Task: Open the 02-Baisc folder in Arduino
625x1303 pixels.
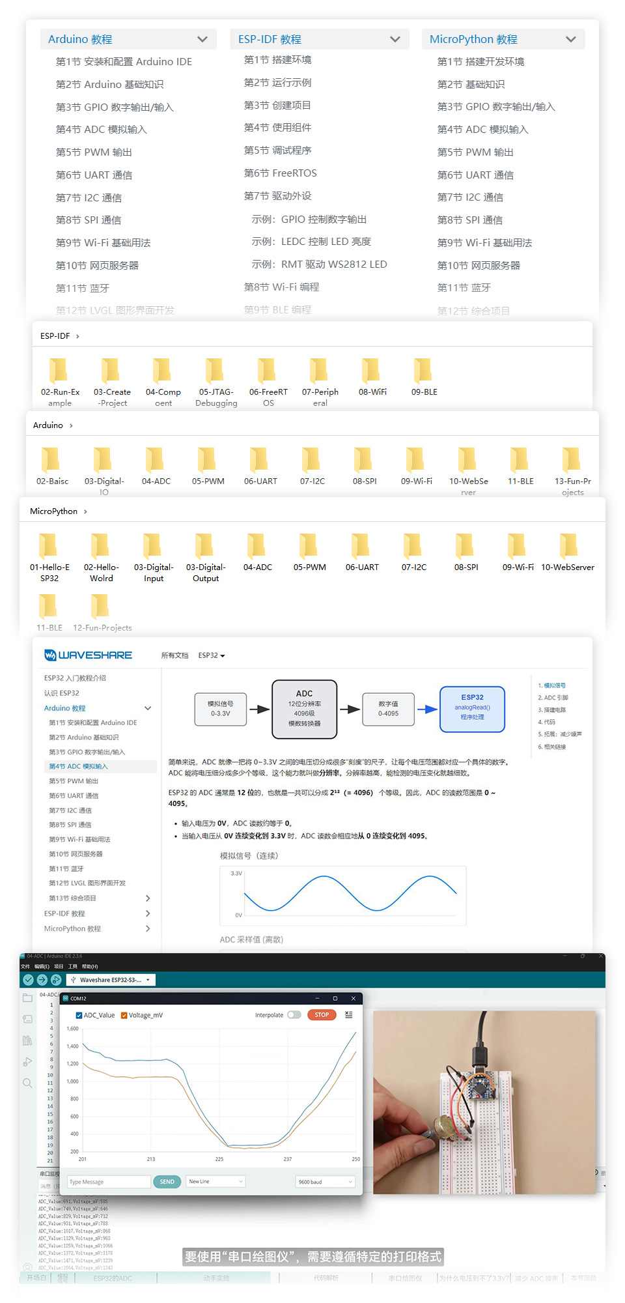Action: (x=52, y=465)
